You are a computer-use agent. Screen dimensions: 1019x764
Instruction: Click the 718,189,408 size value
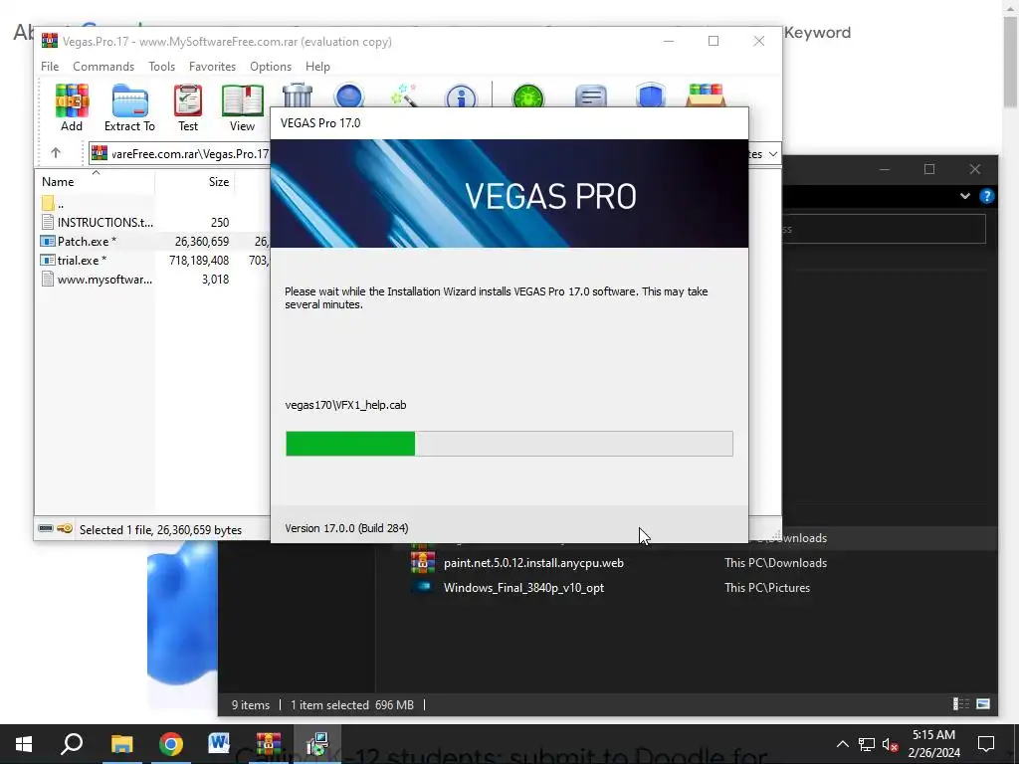click(199, 261)
